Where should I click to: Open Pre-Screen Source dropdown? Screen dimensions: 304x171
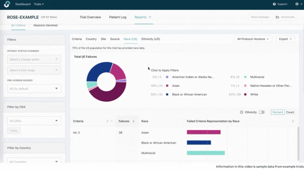[34, 89]
